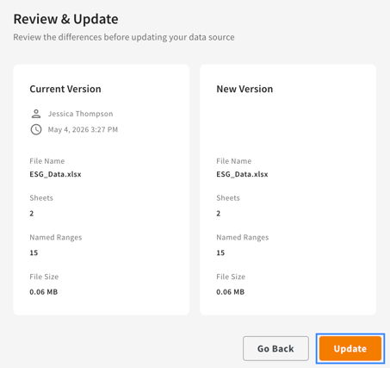This screenshot has width=390, height=368.
Task: Click the Sheets label in Current Version
Action: pyautogui.click(x=41, y=198)
